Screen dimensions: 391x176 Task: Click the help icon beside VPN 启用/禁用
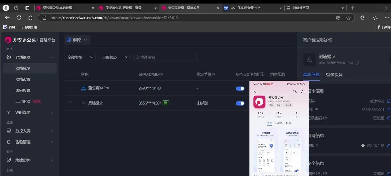click(x=262, y=74)
